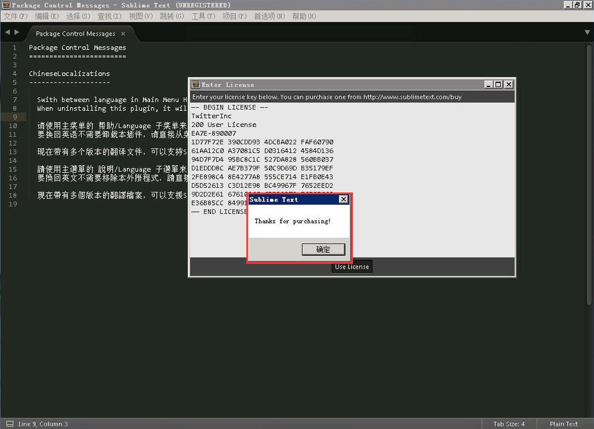Click the Use License button
The height and width of the screenshot is (429, 594).
(x=352, y=266)
